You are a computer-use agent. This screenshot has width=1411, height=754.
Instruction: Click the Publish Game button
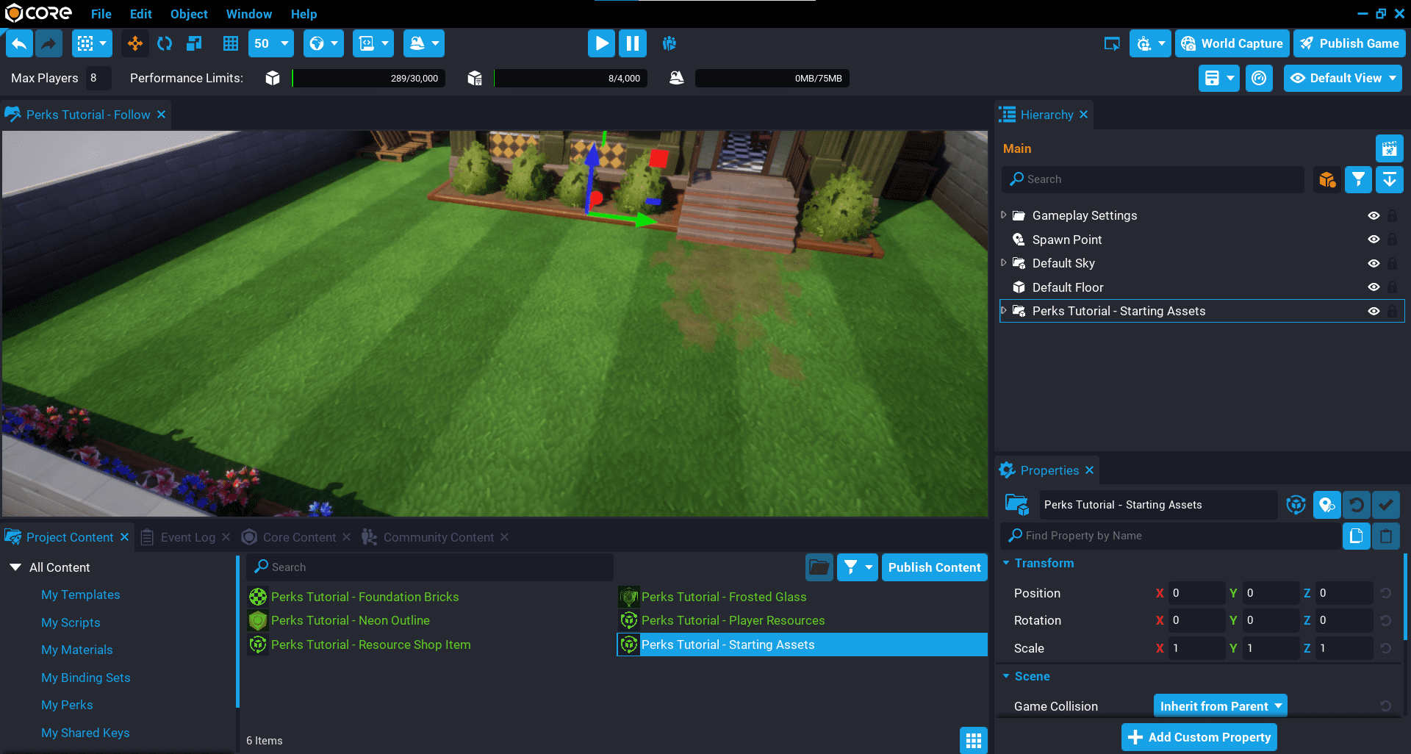(x=1350, y=43)
